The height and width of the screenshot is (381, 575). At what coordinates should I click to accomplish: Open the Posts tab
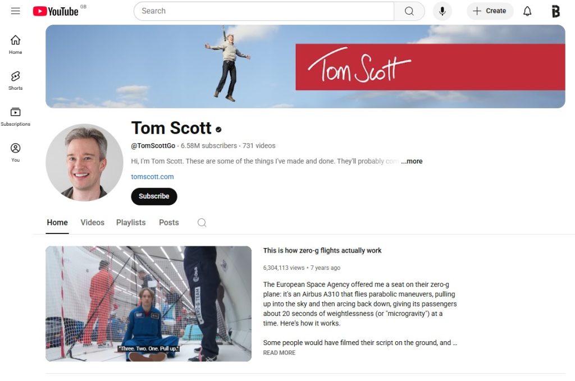point(168,222)
